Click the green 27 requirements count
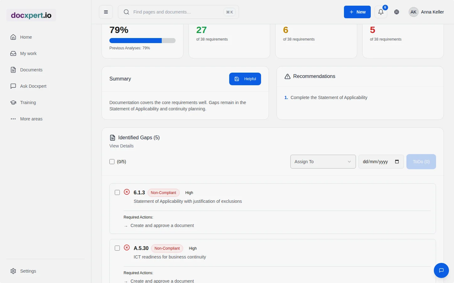This screenshot has height=283, width=454. [x=201, y=30]
